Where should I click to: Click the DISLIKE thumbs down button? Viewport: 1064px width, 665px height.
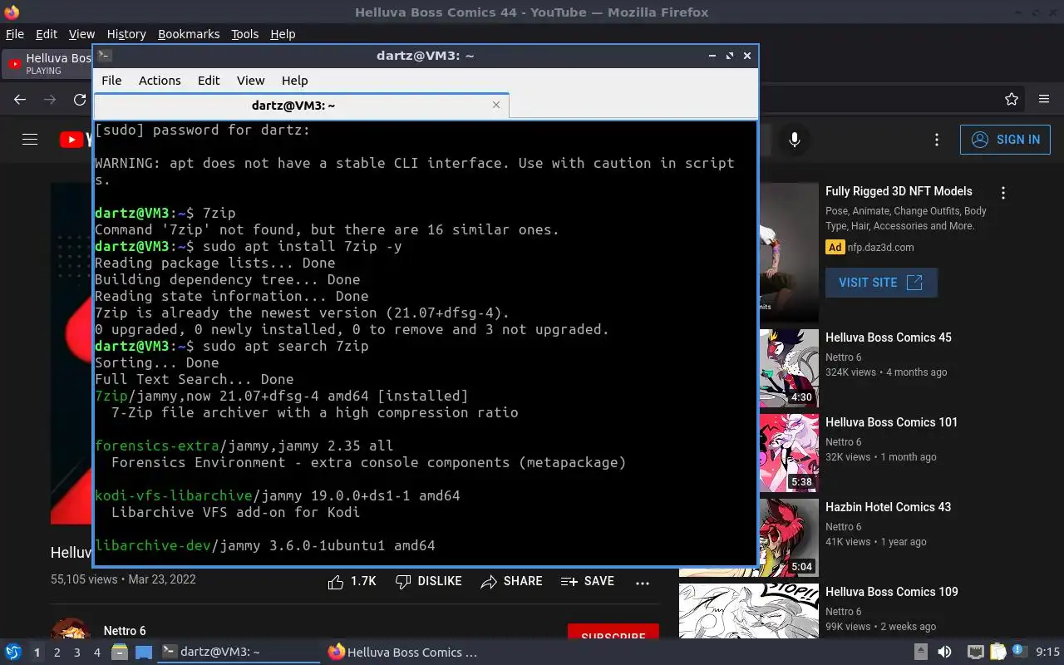pos(428,582)
